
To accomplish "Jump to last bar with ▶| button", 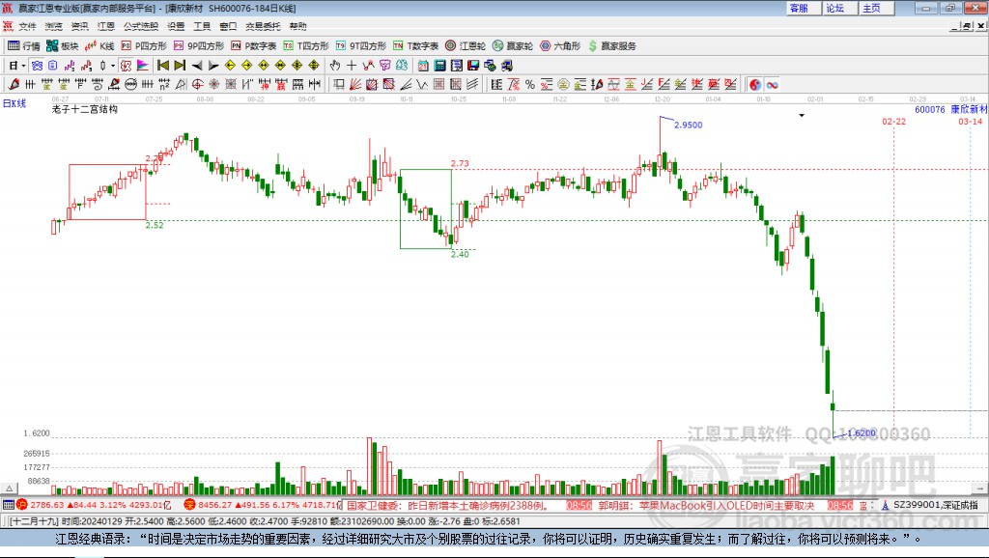I will [180, 66].
